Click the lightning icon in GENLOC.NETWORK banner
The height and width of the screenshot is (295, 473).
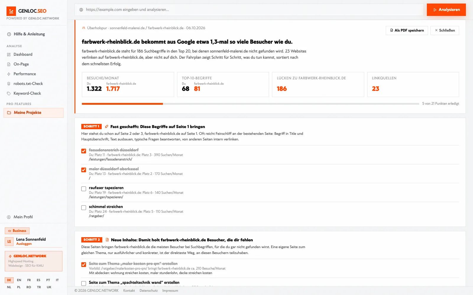(x=10, y=256)
